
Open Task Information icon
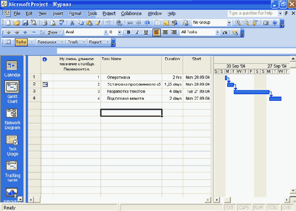(x=157, y=23)
